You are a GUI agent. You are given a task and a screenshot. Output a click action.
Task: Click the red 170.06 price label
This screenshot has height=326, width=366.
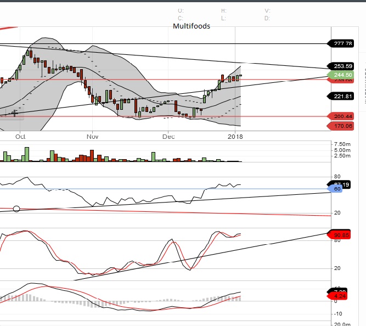[x=341, y=126]
